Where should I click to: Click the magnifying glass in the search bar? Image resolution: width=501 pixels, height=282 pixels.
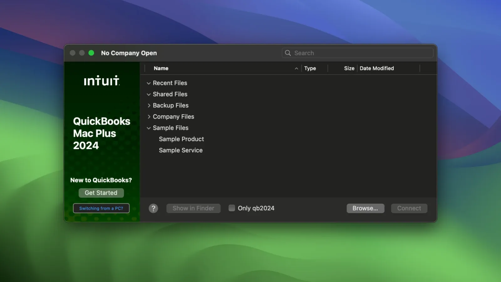pyautogui.click(x=287, y=53)
